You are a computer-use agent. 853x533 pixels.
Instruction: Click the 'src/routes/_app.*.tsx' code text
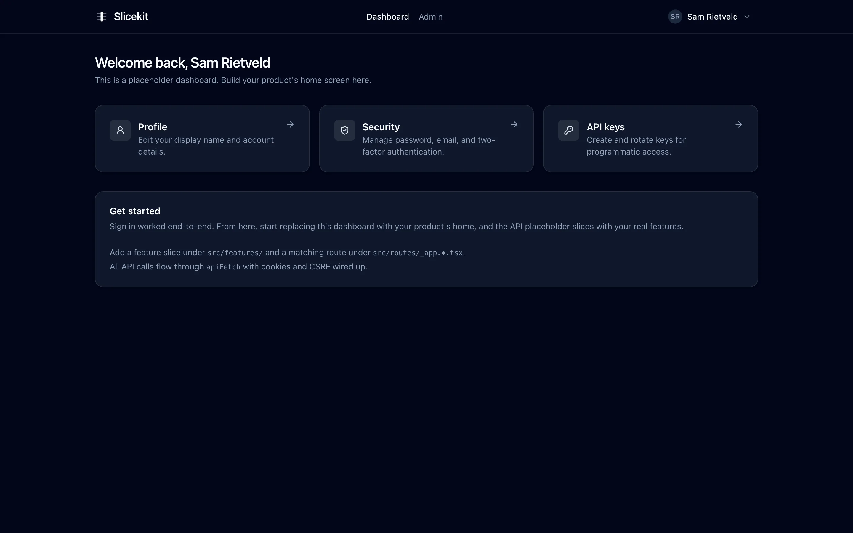418,253
